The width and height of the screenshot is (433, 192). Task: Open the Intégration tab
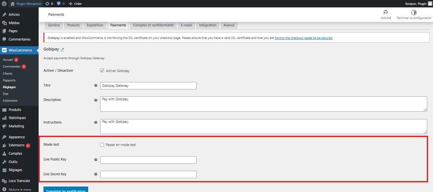click(x=208, y=25)
